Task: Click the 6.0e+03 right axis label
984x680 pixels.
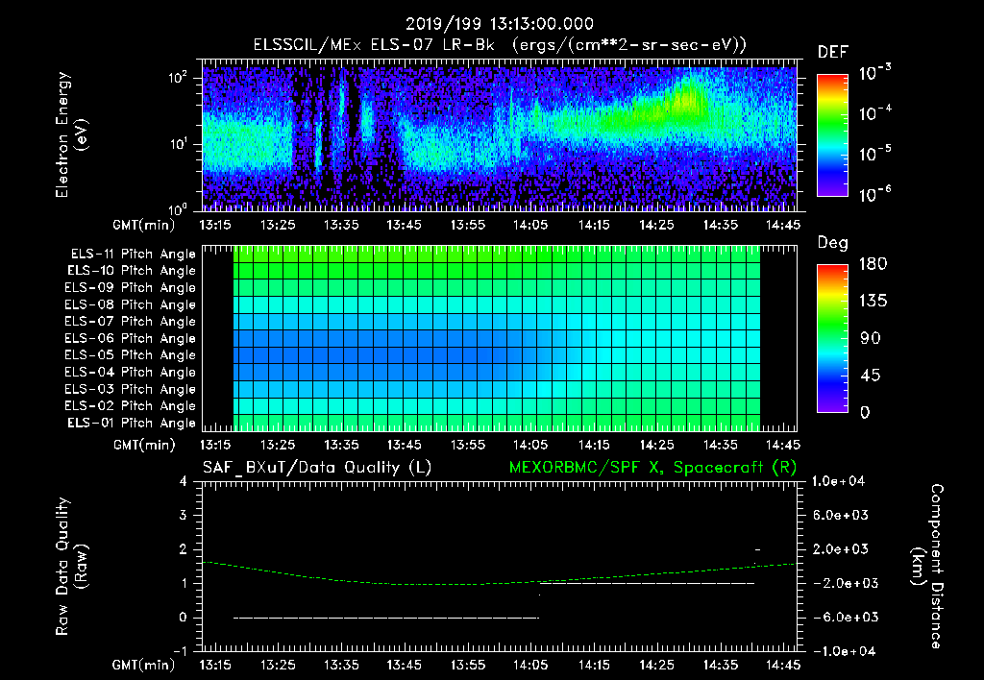Action: click(x=842, y=515)
